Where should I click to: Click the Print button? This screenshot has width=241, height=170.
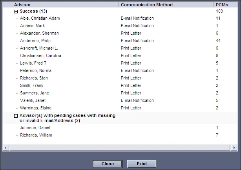click(x=141, y=164)
